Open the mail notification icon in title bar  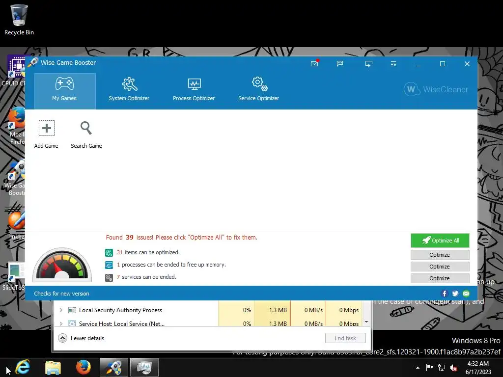(x=315, y=63)
